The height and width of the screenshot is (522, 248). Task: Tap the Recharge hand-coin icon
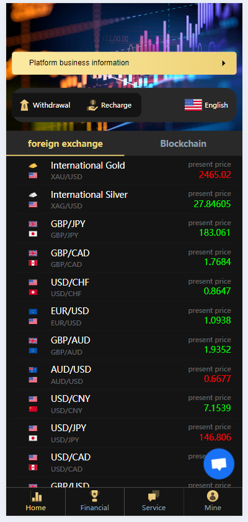tap(92, 105)
